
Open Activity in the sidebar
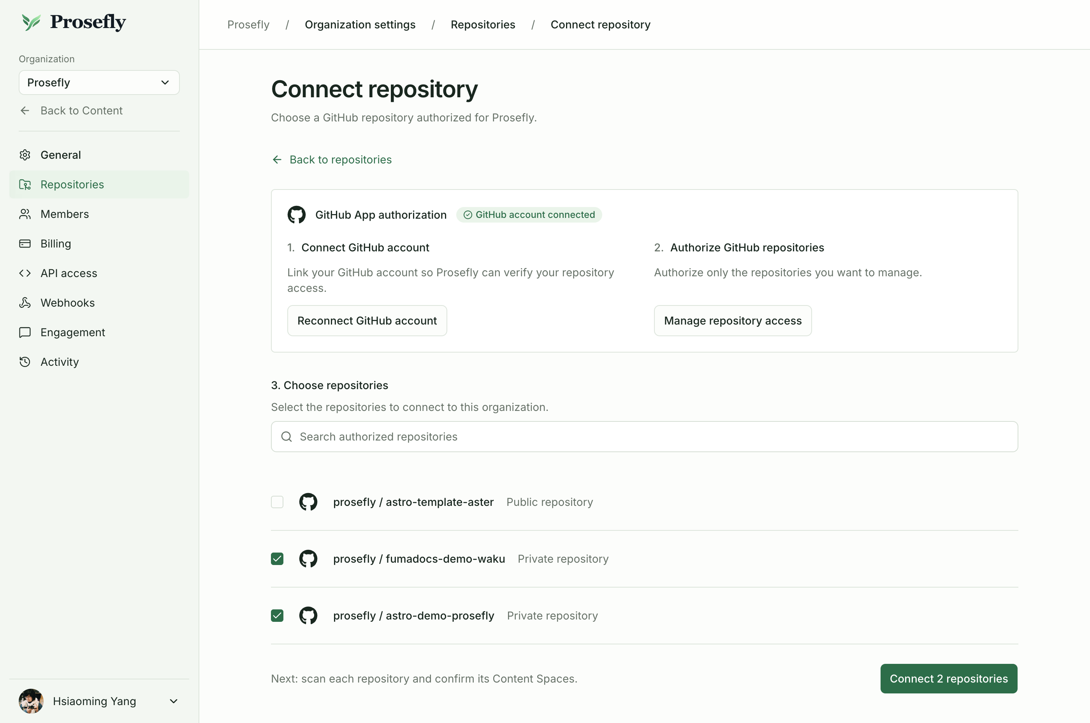[99, 361]
